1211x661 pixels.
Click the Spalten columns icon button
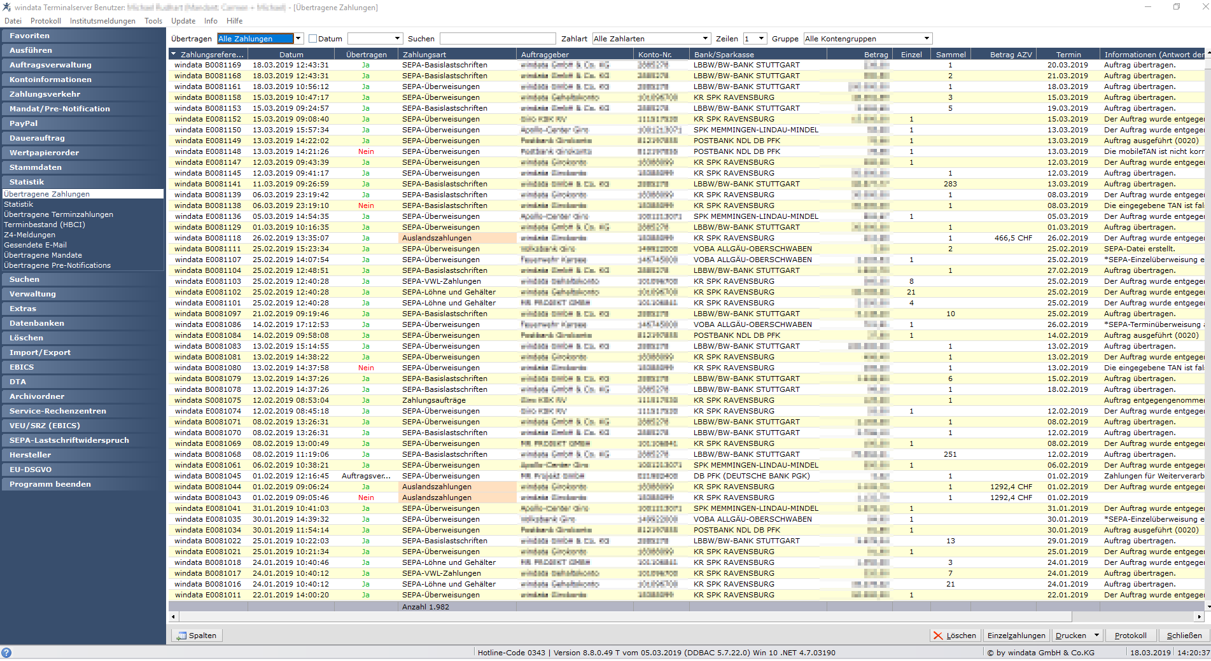pos(197,636)
